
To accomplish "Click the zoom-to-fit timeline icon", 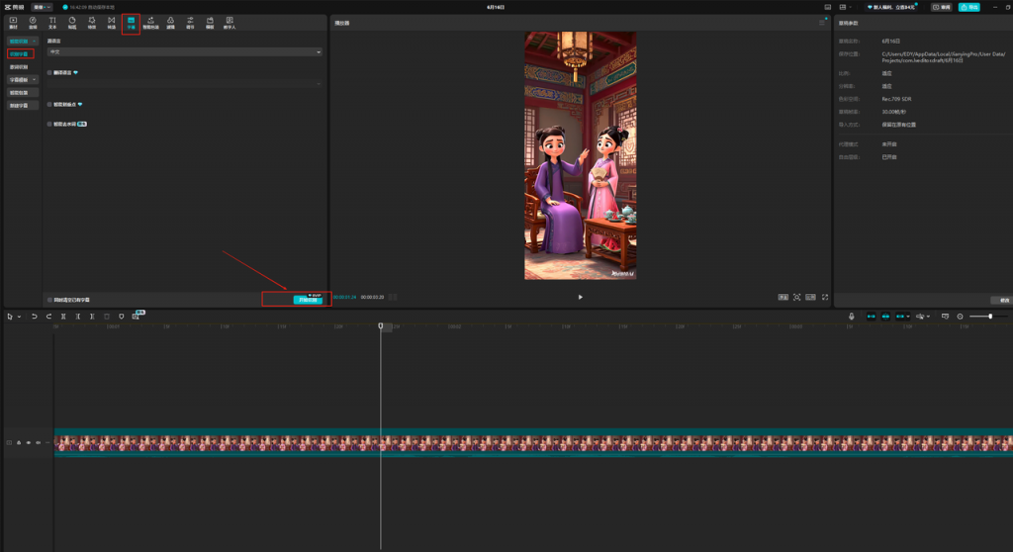I will pos(960,317).
